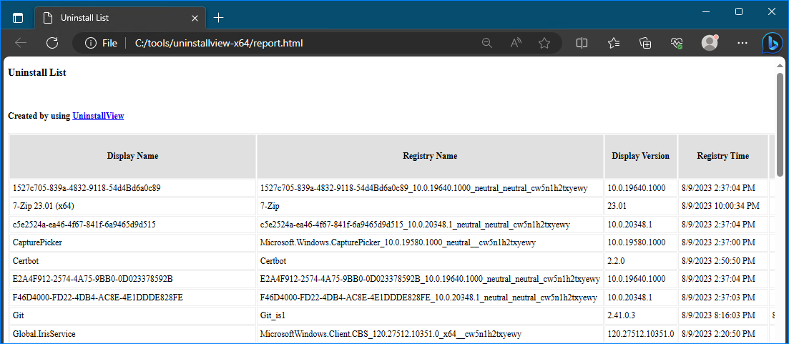This screenshot has width=789, height=344.
Task: Select the c5e2524a-ea46 display name cell
Action: pos(133,225)
